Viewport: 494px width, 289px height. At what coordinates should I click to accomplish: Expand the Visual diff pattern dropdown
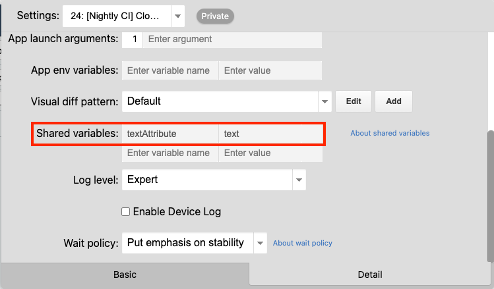(x=324, y=101)
